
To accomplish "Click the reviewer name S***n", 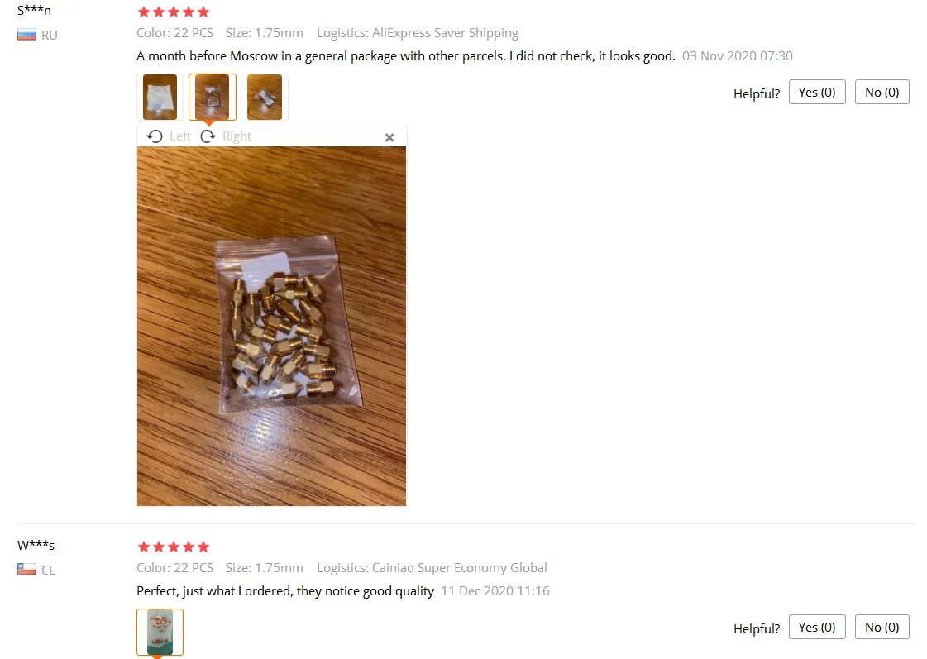I will (x=34, y=10).
